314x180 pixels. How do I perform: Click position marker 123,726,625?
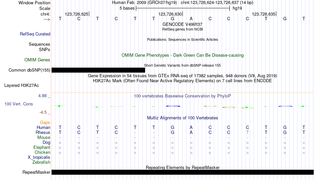76,14
